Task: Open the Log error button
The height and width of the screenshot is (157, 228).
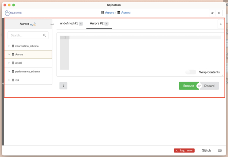Action: point(184,151)
